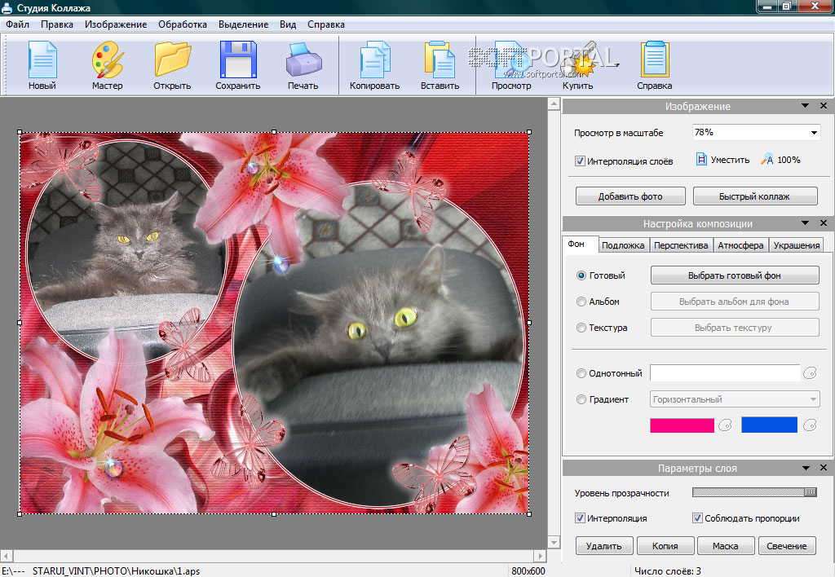Viewport: 835px width, 577px height.
Task: Click the white Однотонный color field
Action: click(x=725, y=372)
